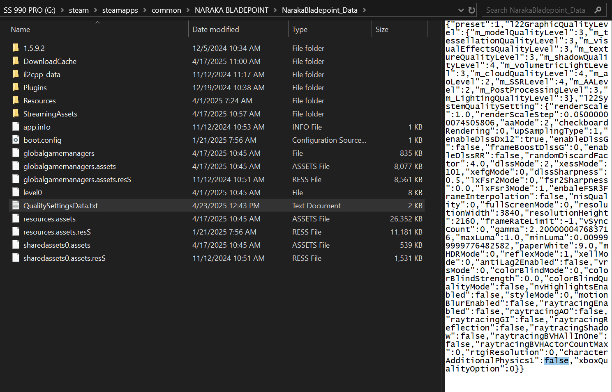Click the app.info file icon
Viewport: 612px width, 392px height.
[16, 127]
